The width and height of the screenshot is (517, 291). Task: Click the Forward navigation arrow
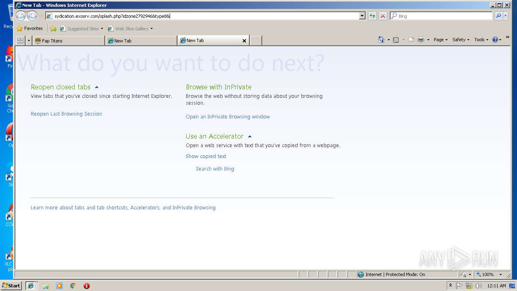(32, 16)
